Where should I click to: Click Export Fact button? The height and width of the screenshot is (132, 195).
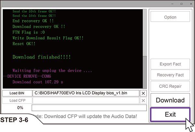(170, 64)
